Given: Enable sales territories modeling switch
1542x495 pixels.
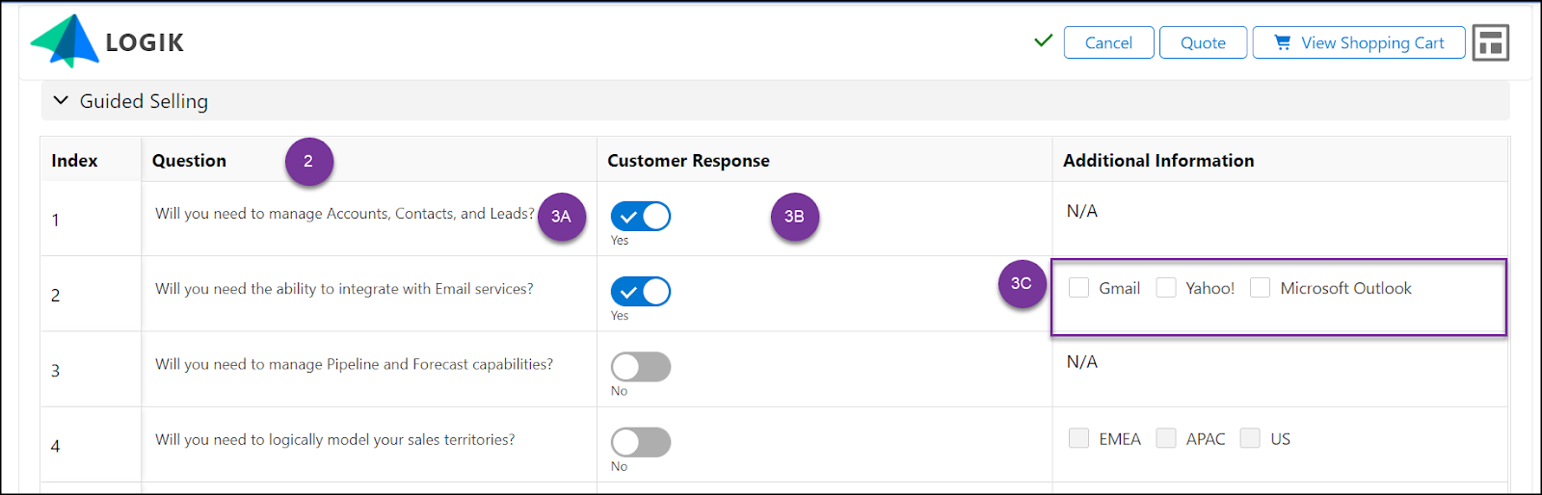Looking at the screenshot, I should 641,442.
